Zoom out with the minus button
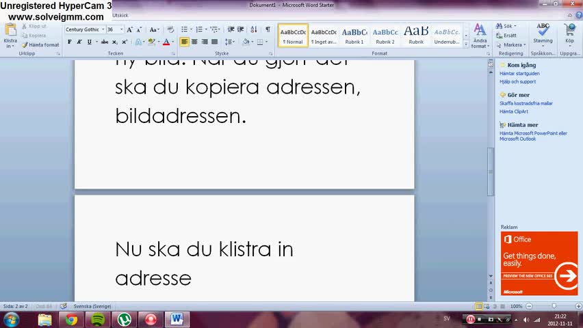 click(529, 306)
